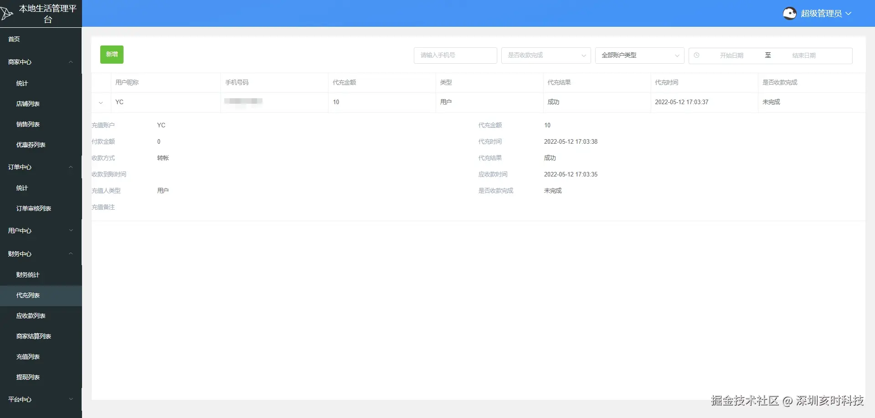Open 充值列表 in the sidebar
The height and width of the screenshot is (418, 875).
(41, 357)
